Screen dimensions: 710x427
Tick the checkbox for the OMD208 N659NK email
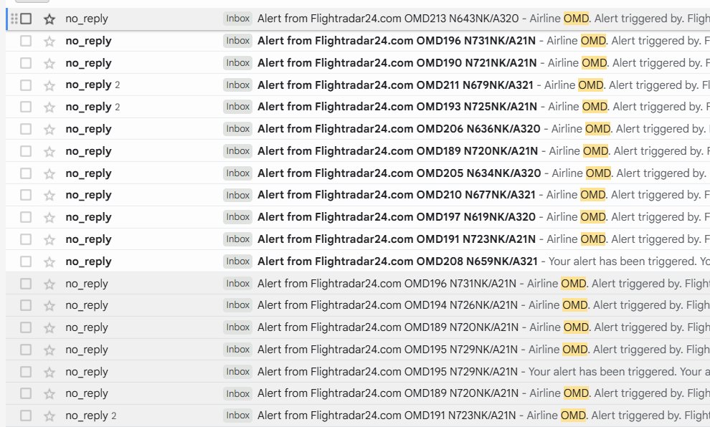(26, 262)
